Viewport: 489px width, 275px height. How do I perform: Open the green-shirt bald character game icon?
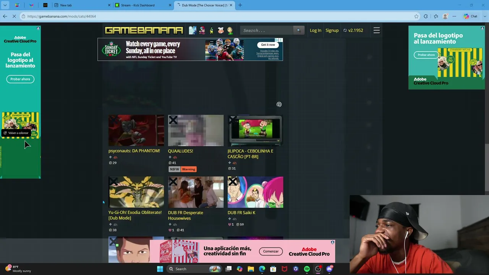(230, 31)
